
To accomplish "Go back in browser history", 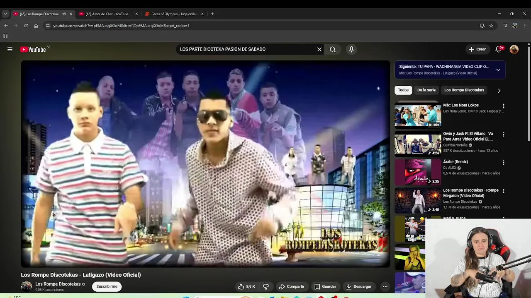I will coord(6,26).
